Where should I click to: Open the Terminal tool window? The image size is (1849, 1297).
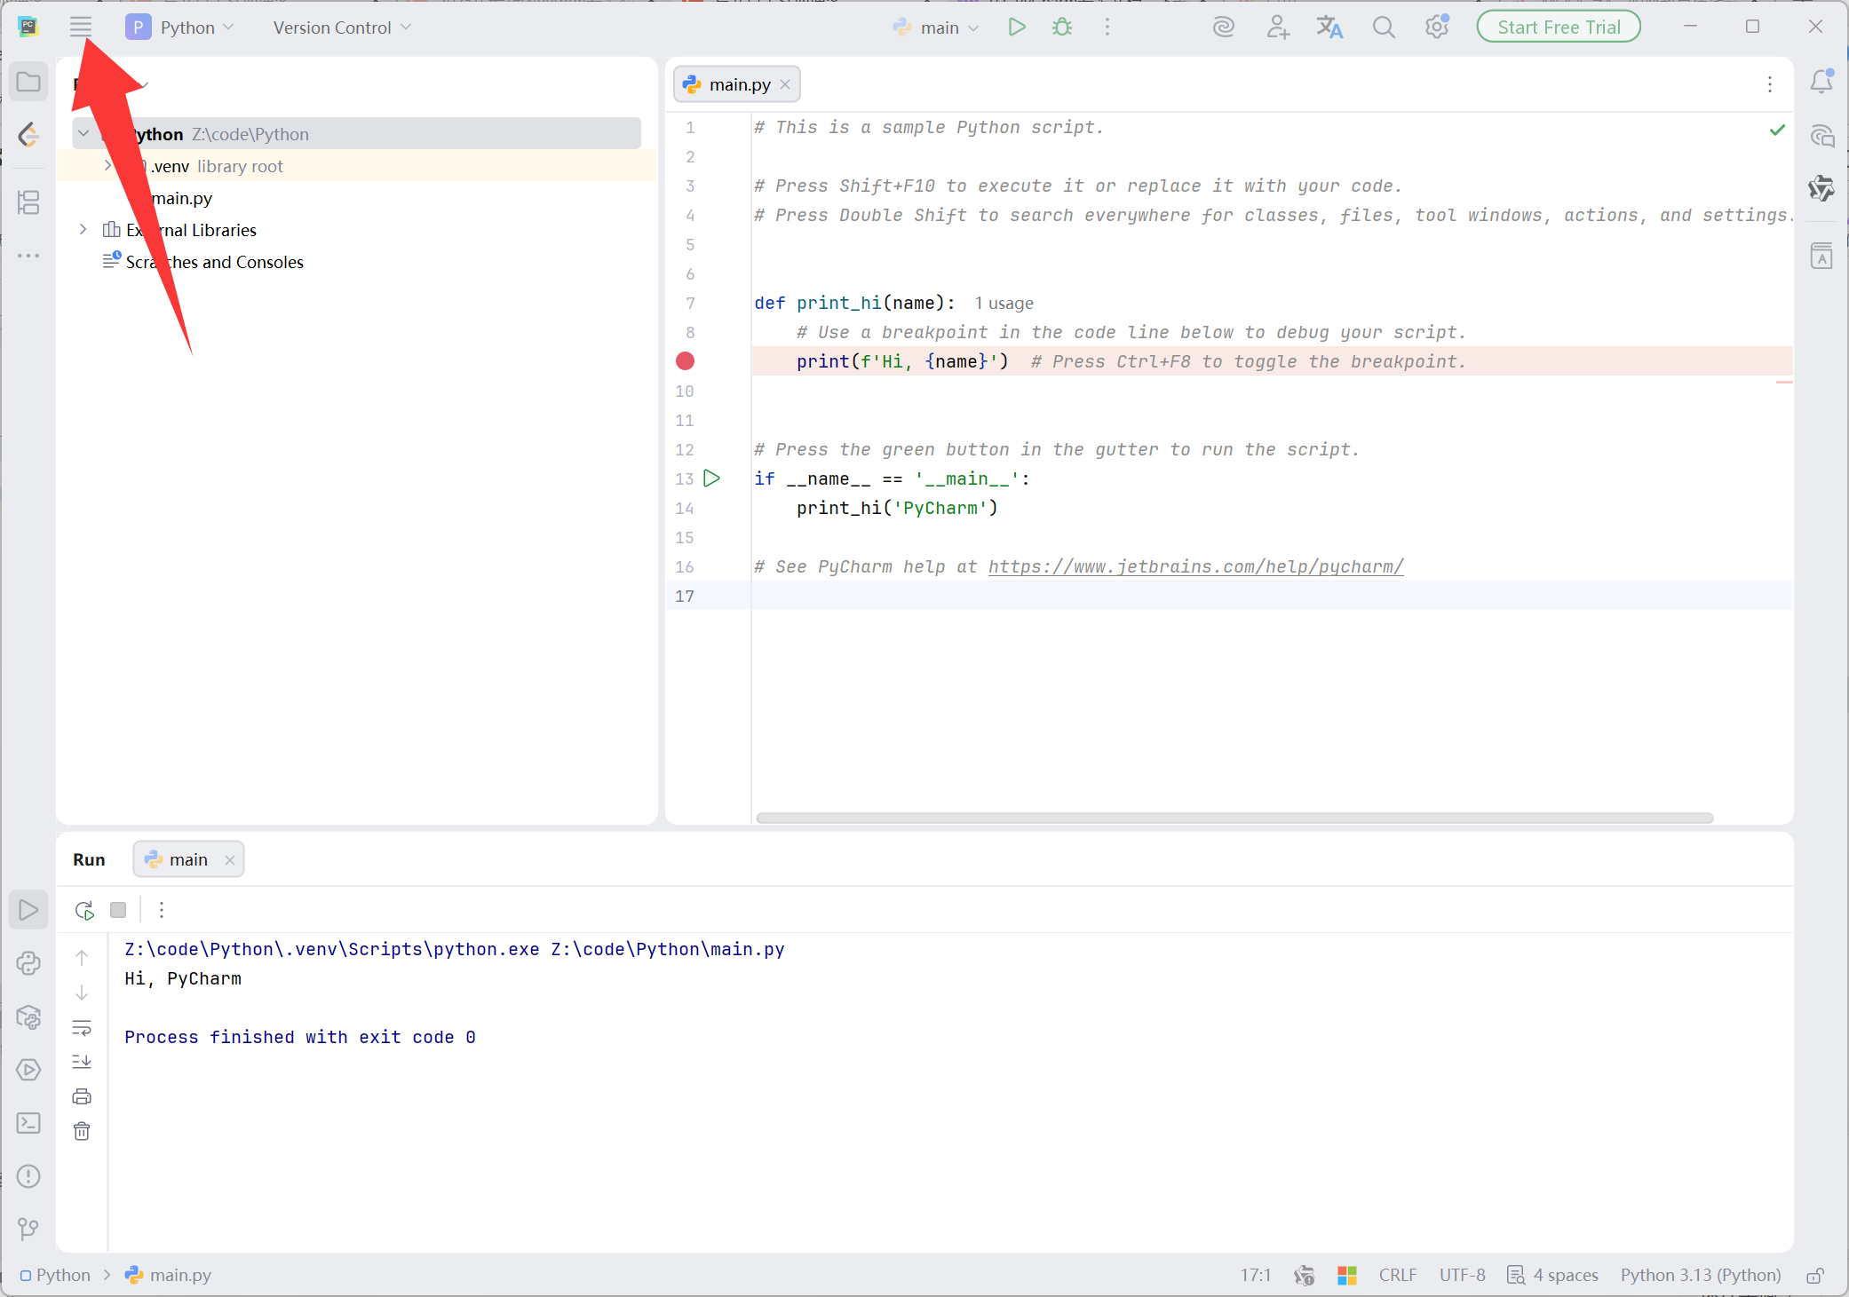tap(28, 1123)
